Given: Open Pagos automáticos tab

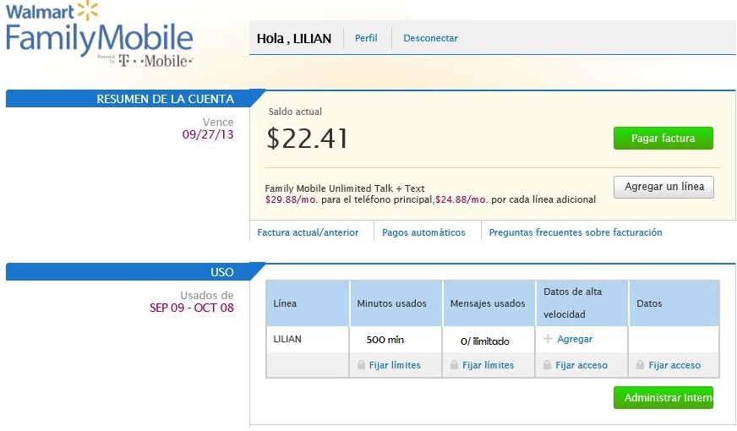Looking at the screenshot, I should pyautogui.click(x=423, y=232).
